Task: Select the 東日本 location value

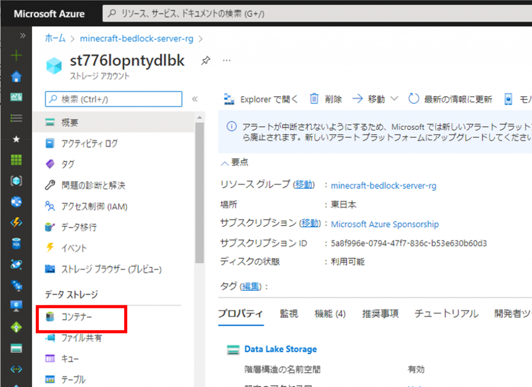Action: [x=343, y=204]
